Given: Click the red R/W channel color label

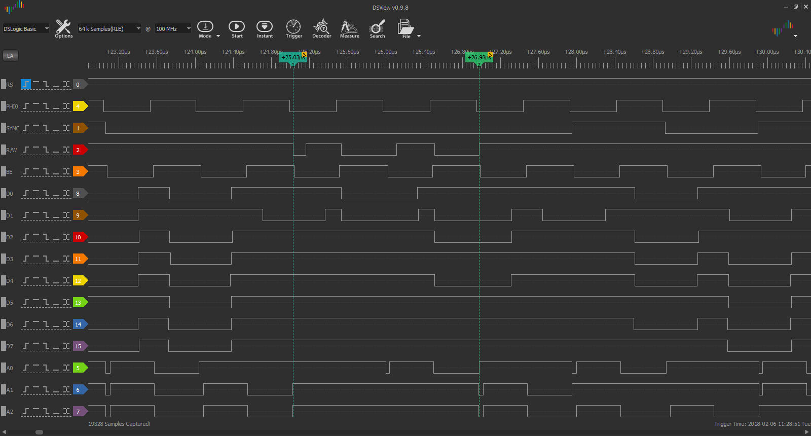Looking at the screenshot, I should click(x=79, y=150).
